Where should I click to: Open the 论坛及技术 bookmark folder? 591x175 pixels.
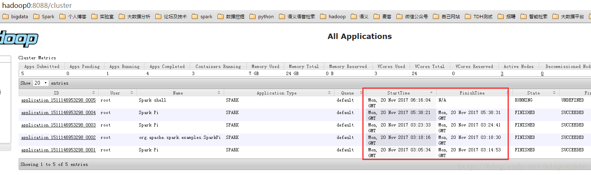point(171,17)
